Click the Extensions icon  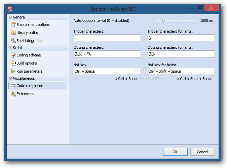[x=13, y=94]
